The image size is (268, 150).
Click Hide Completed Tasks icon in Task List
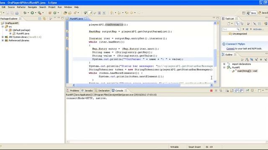tap(255, 24)
